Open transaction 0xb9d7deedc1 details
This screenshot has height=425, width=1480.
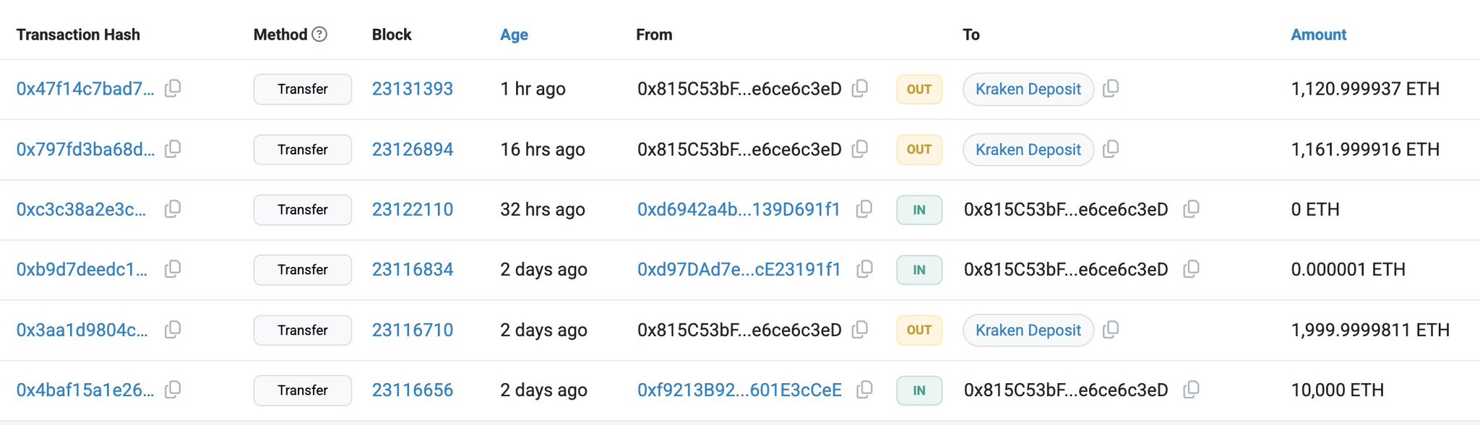tap(82, 270)
